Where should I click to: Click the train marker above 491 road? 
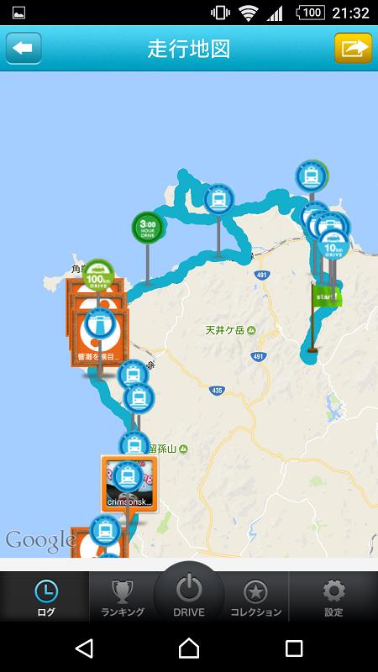[219, 200]
